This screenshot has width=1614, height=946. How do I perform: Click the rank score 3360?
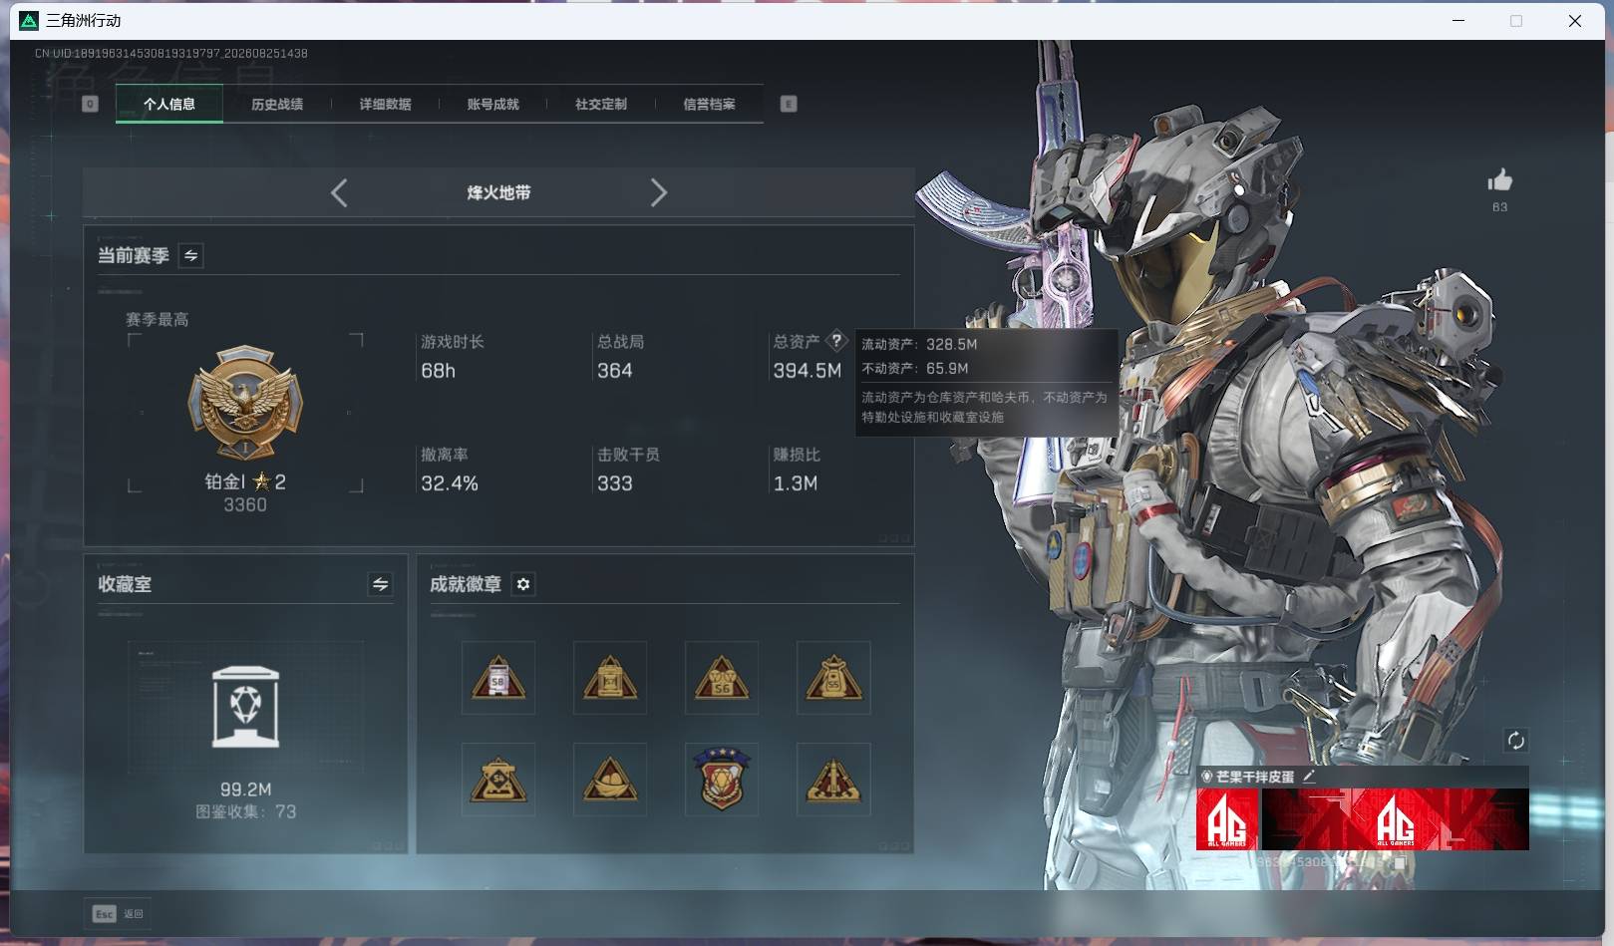click(245, 505)
